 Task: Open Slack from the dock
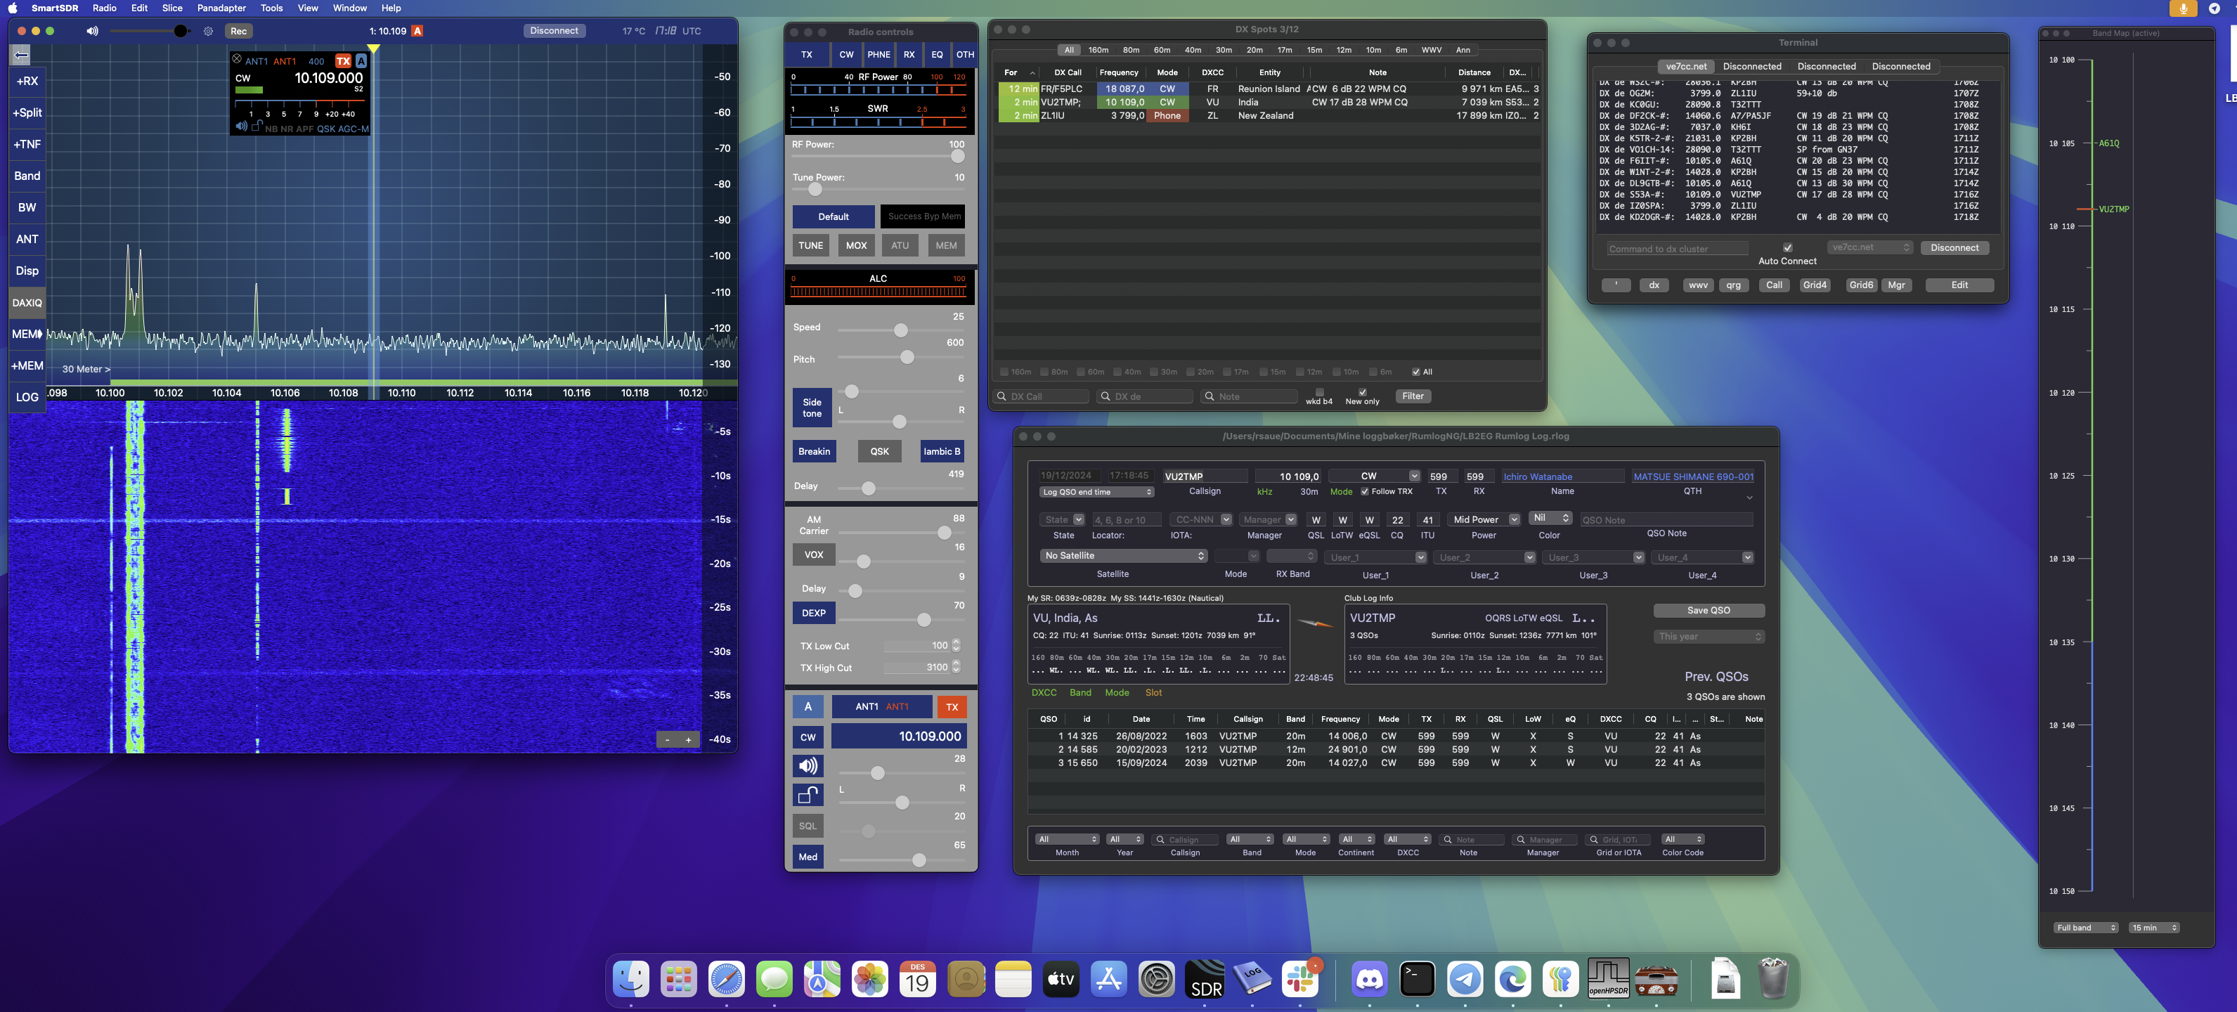(x=1300, y=979)
